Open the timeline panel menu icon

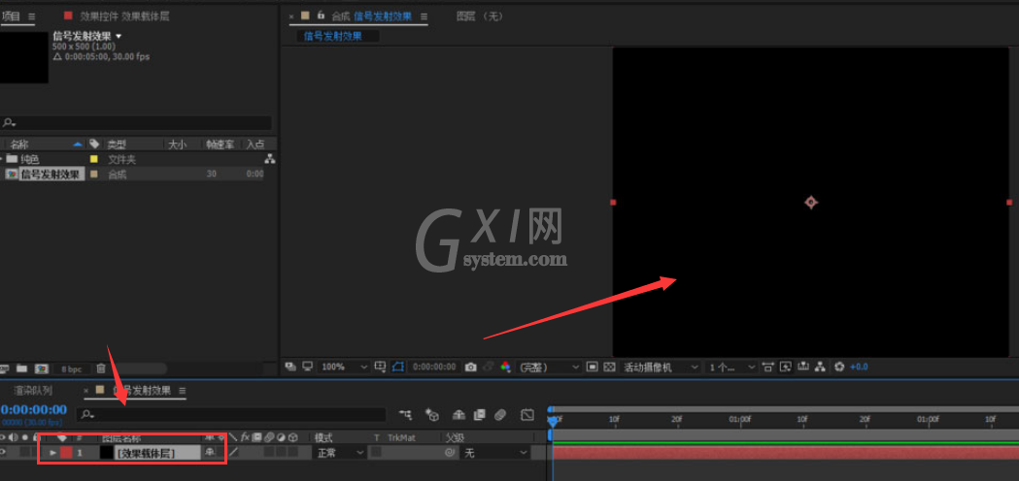coord(183,391)
